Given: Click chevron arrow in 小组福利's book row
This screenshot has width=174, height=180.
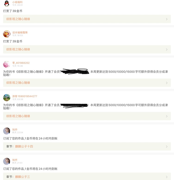Looking at the screenshot, I should pos(167,19).
